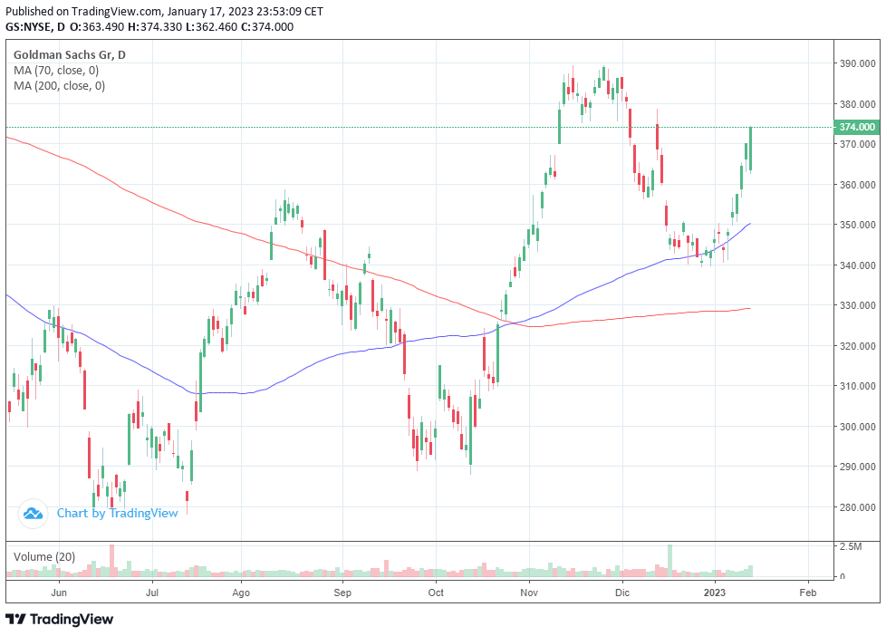Screen dimensions: 886x636
Task: Click the 350.000 price axis label
Action: [x=857, y=225]
